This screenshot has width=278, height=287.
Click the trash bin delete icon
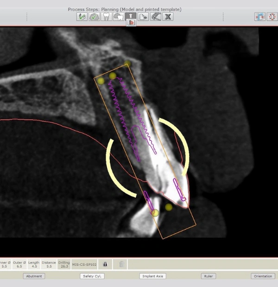click(x=122, y=264)
